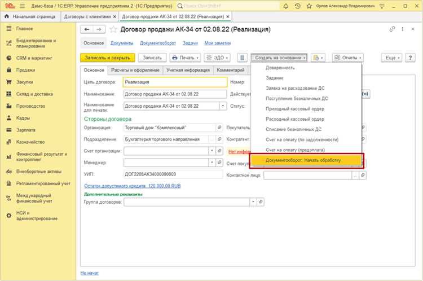Navigate back with left arrow button
Viewport: 423px width, 281px height.
pyautogui.click(x=87, y=29)
